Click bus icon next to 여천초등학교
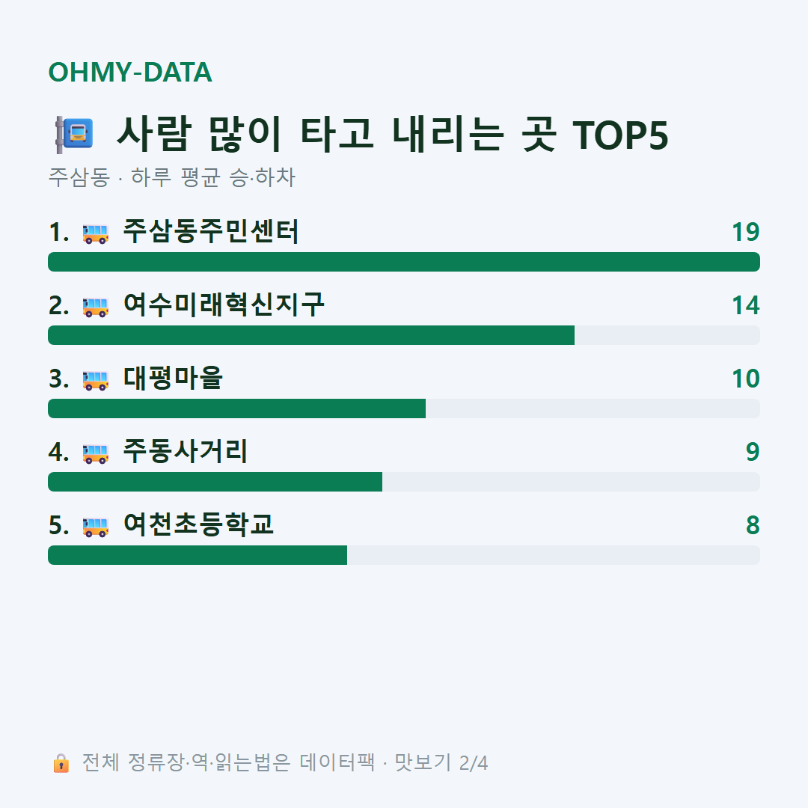808x808 pixels. 95,526
